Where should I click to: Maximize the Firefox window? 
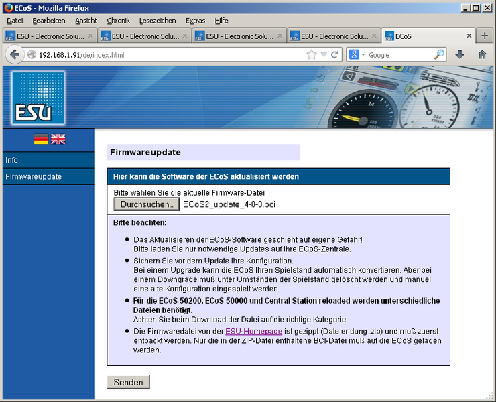click(x=475, y=8)
